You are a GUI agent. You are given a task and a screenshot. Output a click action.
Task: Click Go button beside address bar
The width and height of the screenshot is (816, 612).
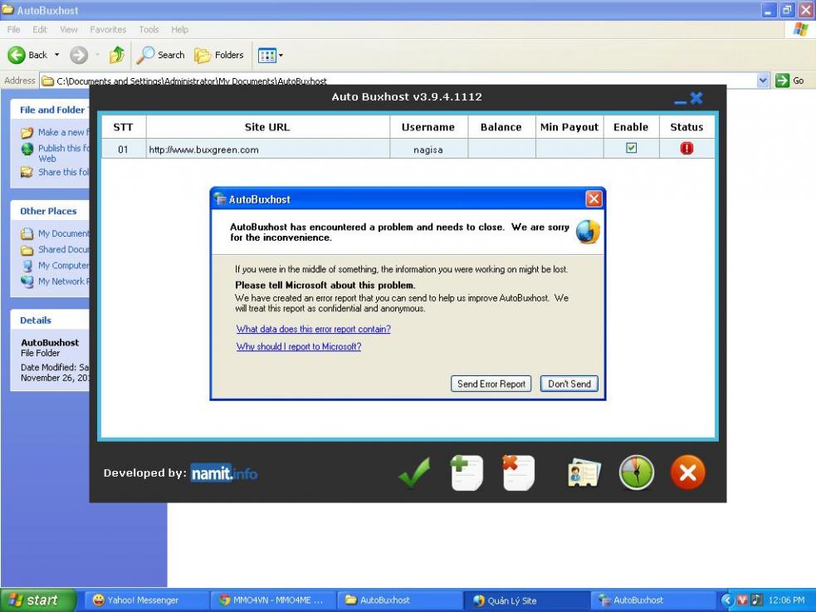pos(790,81)
